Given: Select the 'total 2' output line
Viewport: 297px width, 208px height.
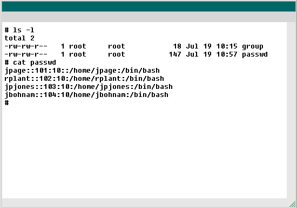Looking at the screenshot, I should tap(19, 38).
